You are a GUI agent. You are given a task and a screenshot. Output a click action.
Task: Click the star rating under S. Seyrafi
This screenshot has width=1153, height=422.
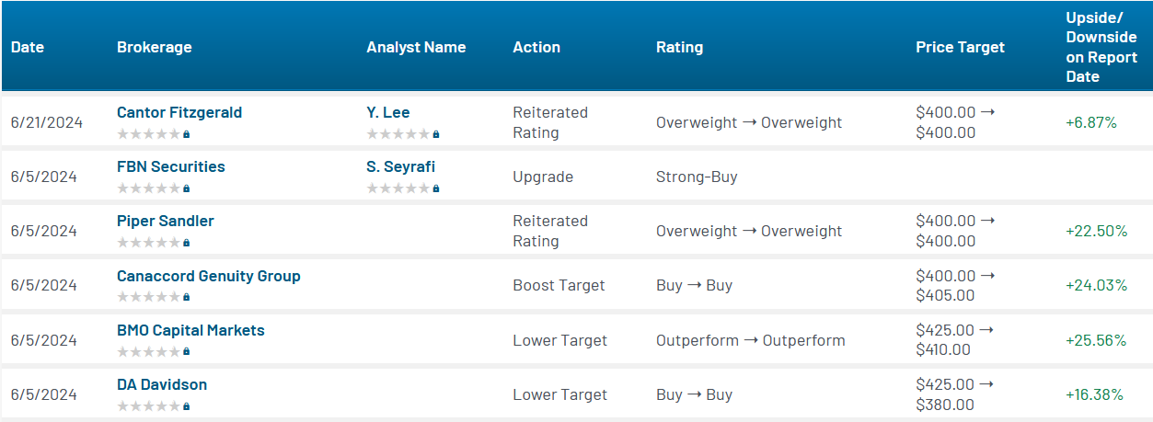tap(398, 188)
